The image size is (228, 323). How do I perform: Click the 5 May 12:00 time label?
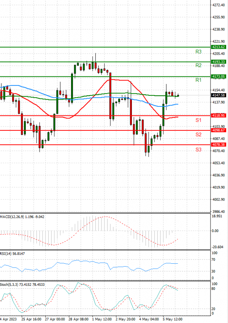[x=173, y=319]
